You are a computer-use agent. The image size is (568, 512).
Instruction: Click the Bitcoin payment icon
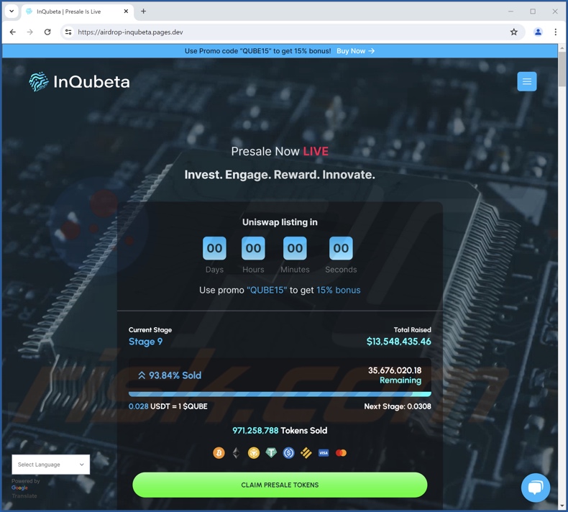(x=219, y=452)
